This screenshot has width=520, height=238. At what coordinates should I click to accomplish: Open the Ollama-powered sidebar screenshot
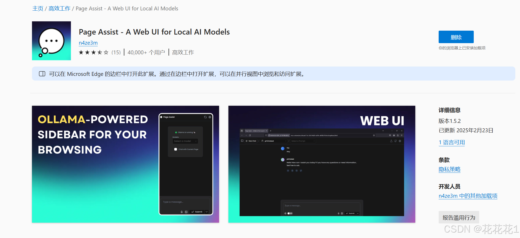click(x=126, y=164)
